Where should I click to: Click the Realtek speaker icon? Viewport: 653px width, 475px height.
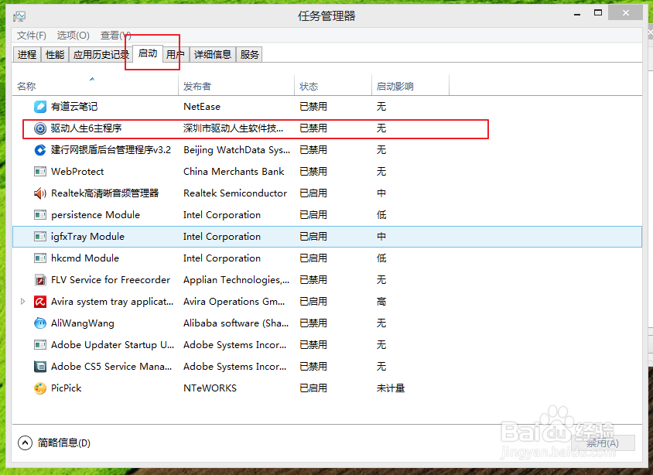click(x=40, y=193)
